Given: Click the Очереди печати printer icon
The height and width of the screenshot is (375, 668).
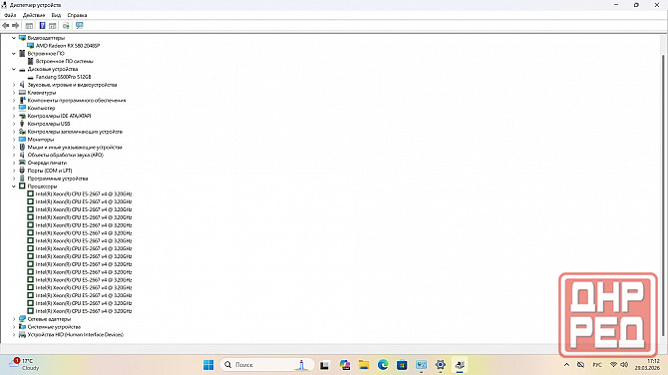Looking at the screenshot, I should tap(22, 163).
